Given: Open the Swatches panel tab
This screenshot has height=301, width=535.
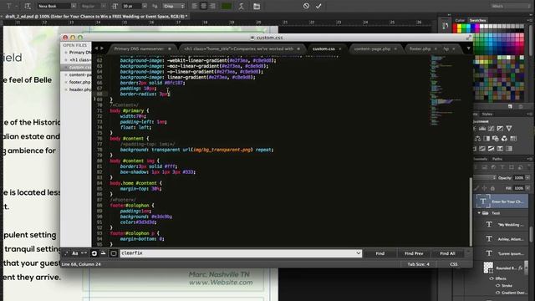Looking at the screenshot, I should [477, 20].
